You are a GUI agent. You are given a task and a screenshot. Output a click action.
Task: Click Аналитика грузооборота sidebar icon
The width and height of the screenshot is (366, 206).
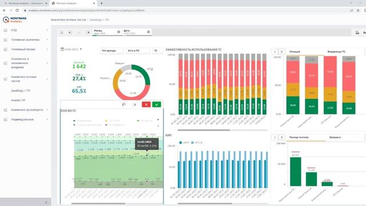click(6, 110)
